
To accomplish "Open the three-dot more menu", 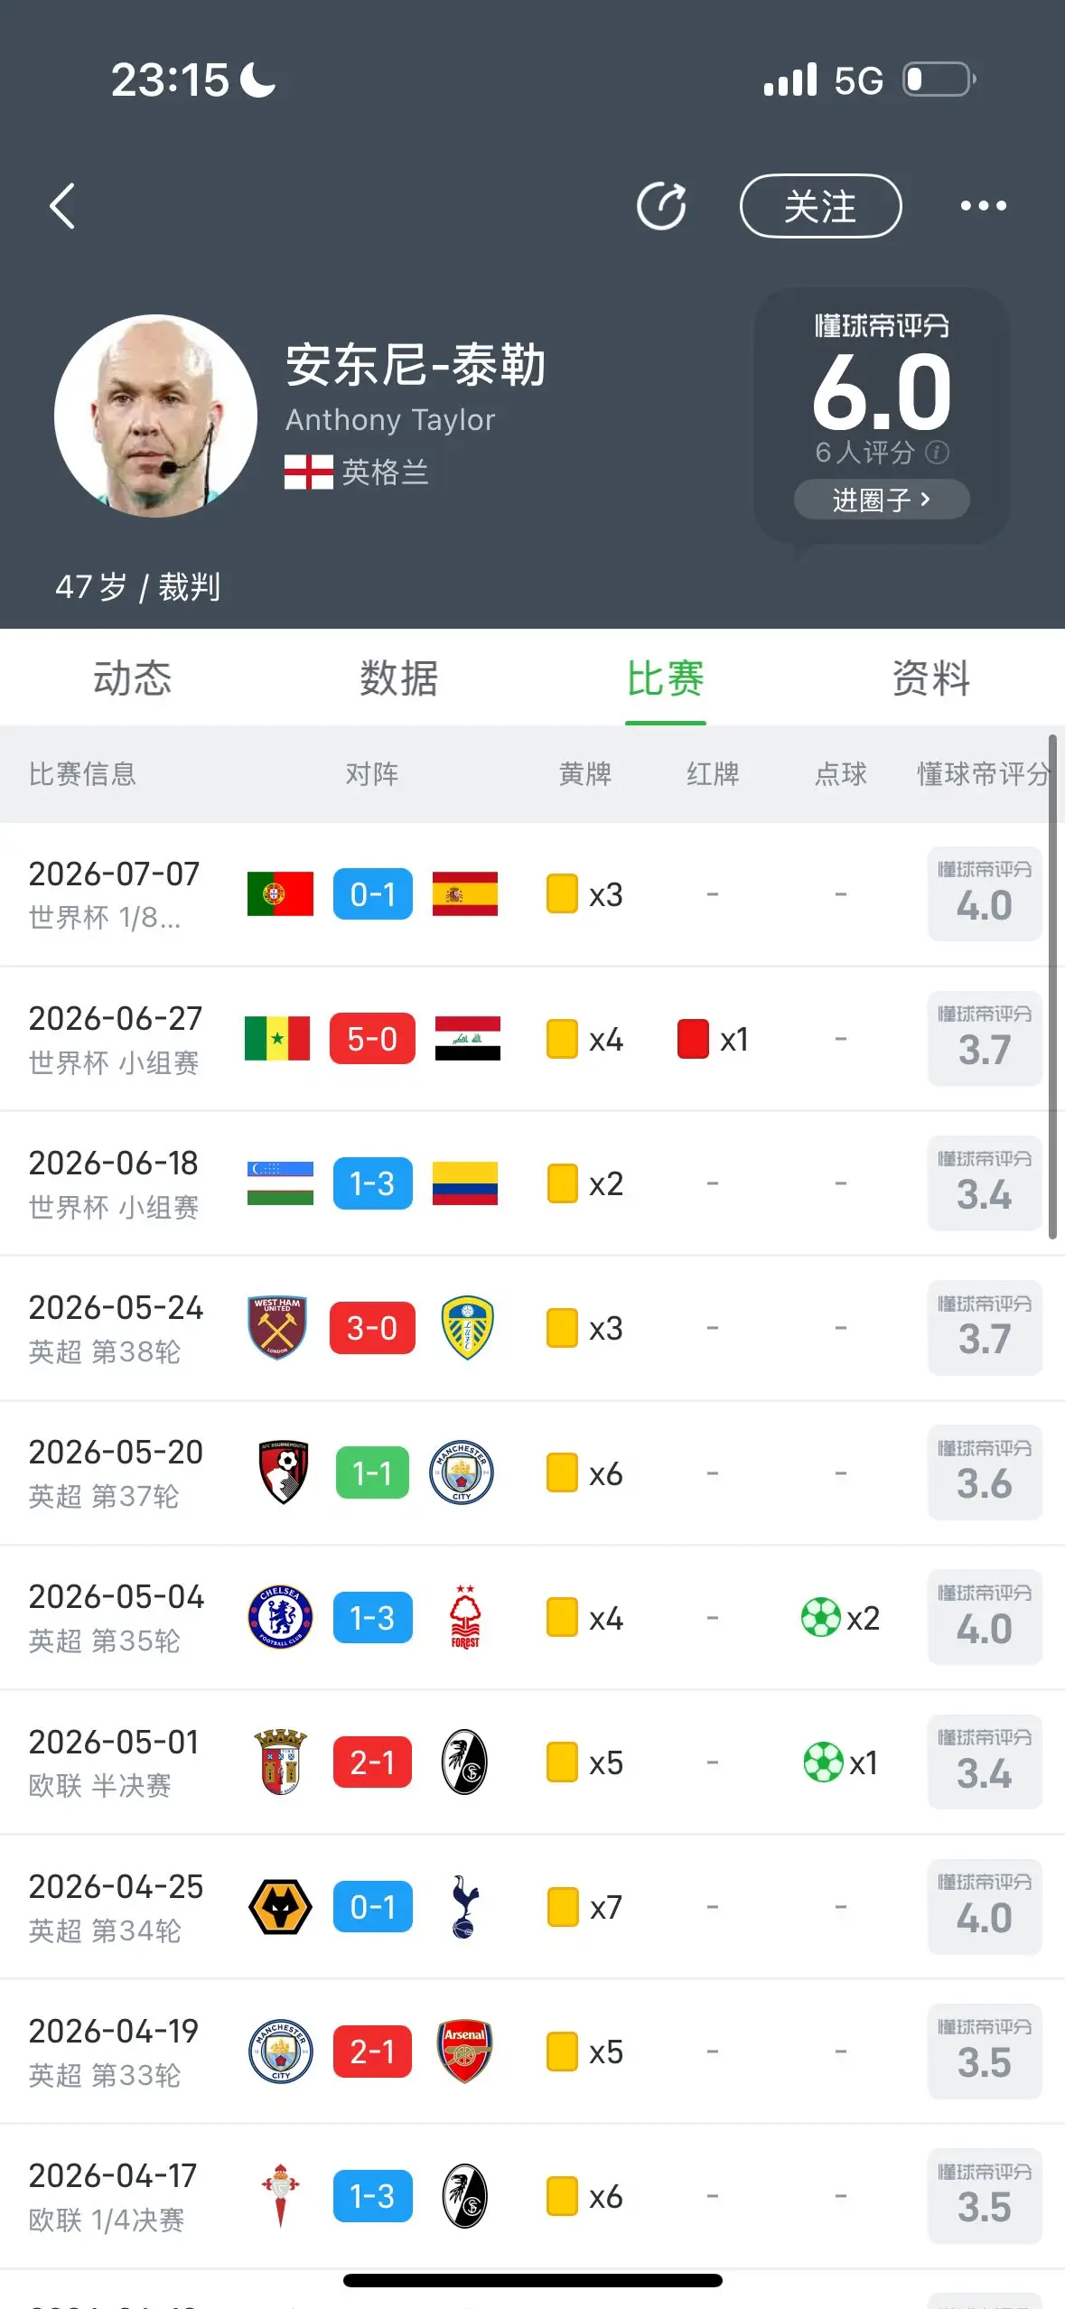I will tap(983, 206).
